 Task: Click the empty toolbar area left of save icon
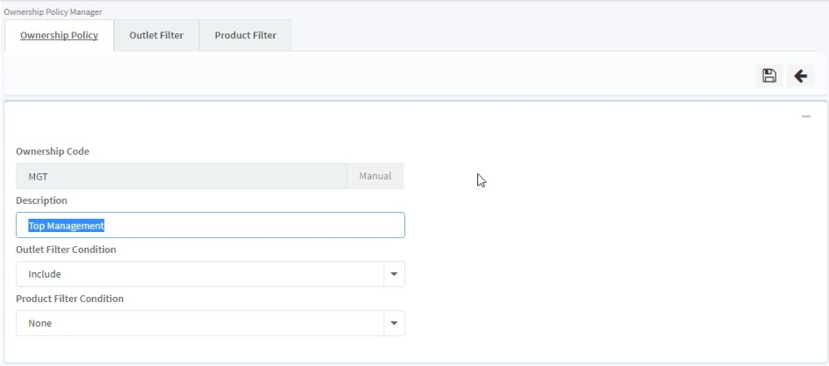377,76
